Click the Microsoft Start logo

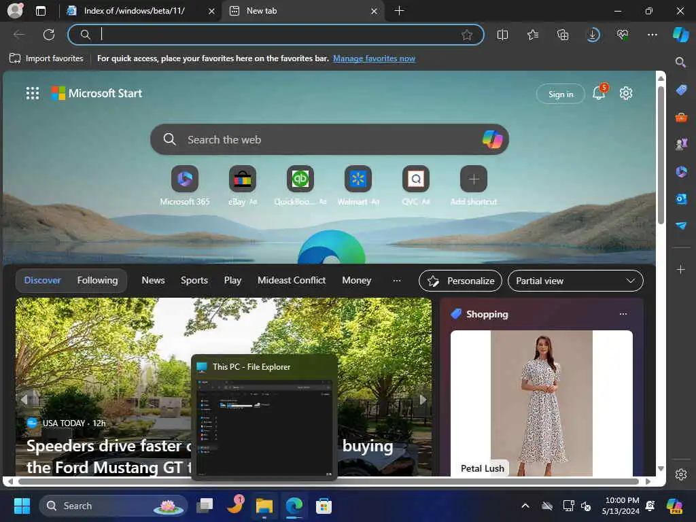[97, 93]
